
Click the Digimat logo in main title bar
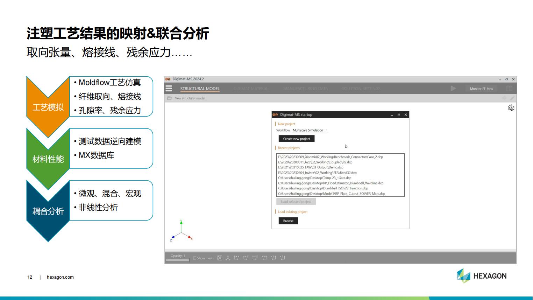tap(168, 79)
